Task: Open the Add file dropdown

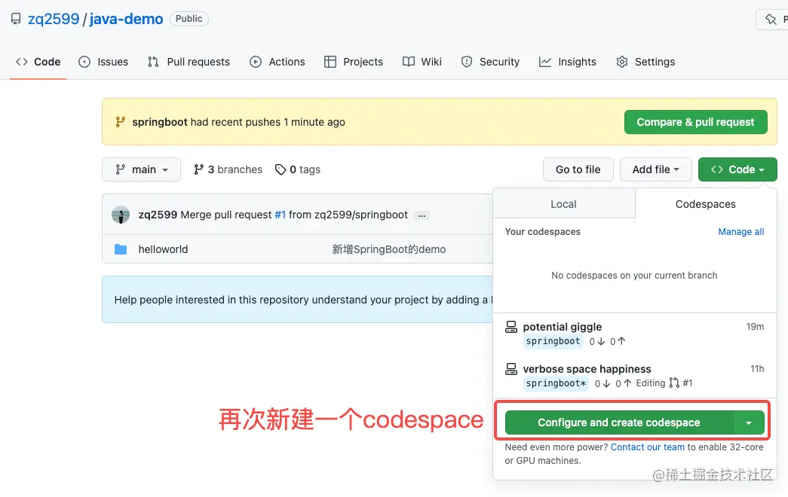Action: pyautogui.click(x=656, y=169)
